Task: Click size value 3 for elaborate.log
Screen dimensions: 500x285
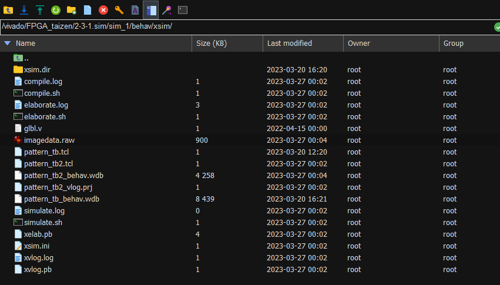Action: pos(197,105)
